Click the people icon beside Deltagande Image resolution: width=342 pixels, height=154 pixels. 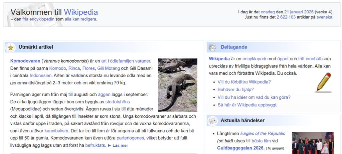(x=212, y=47)
